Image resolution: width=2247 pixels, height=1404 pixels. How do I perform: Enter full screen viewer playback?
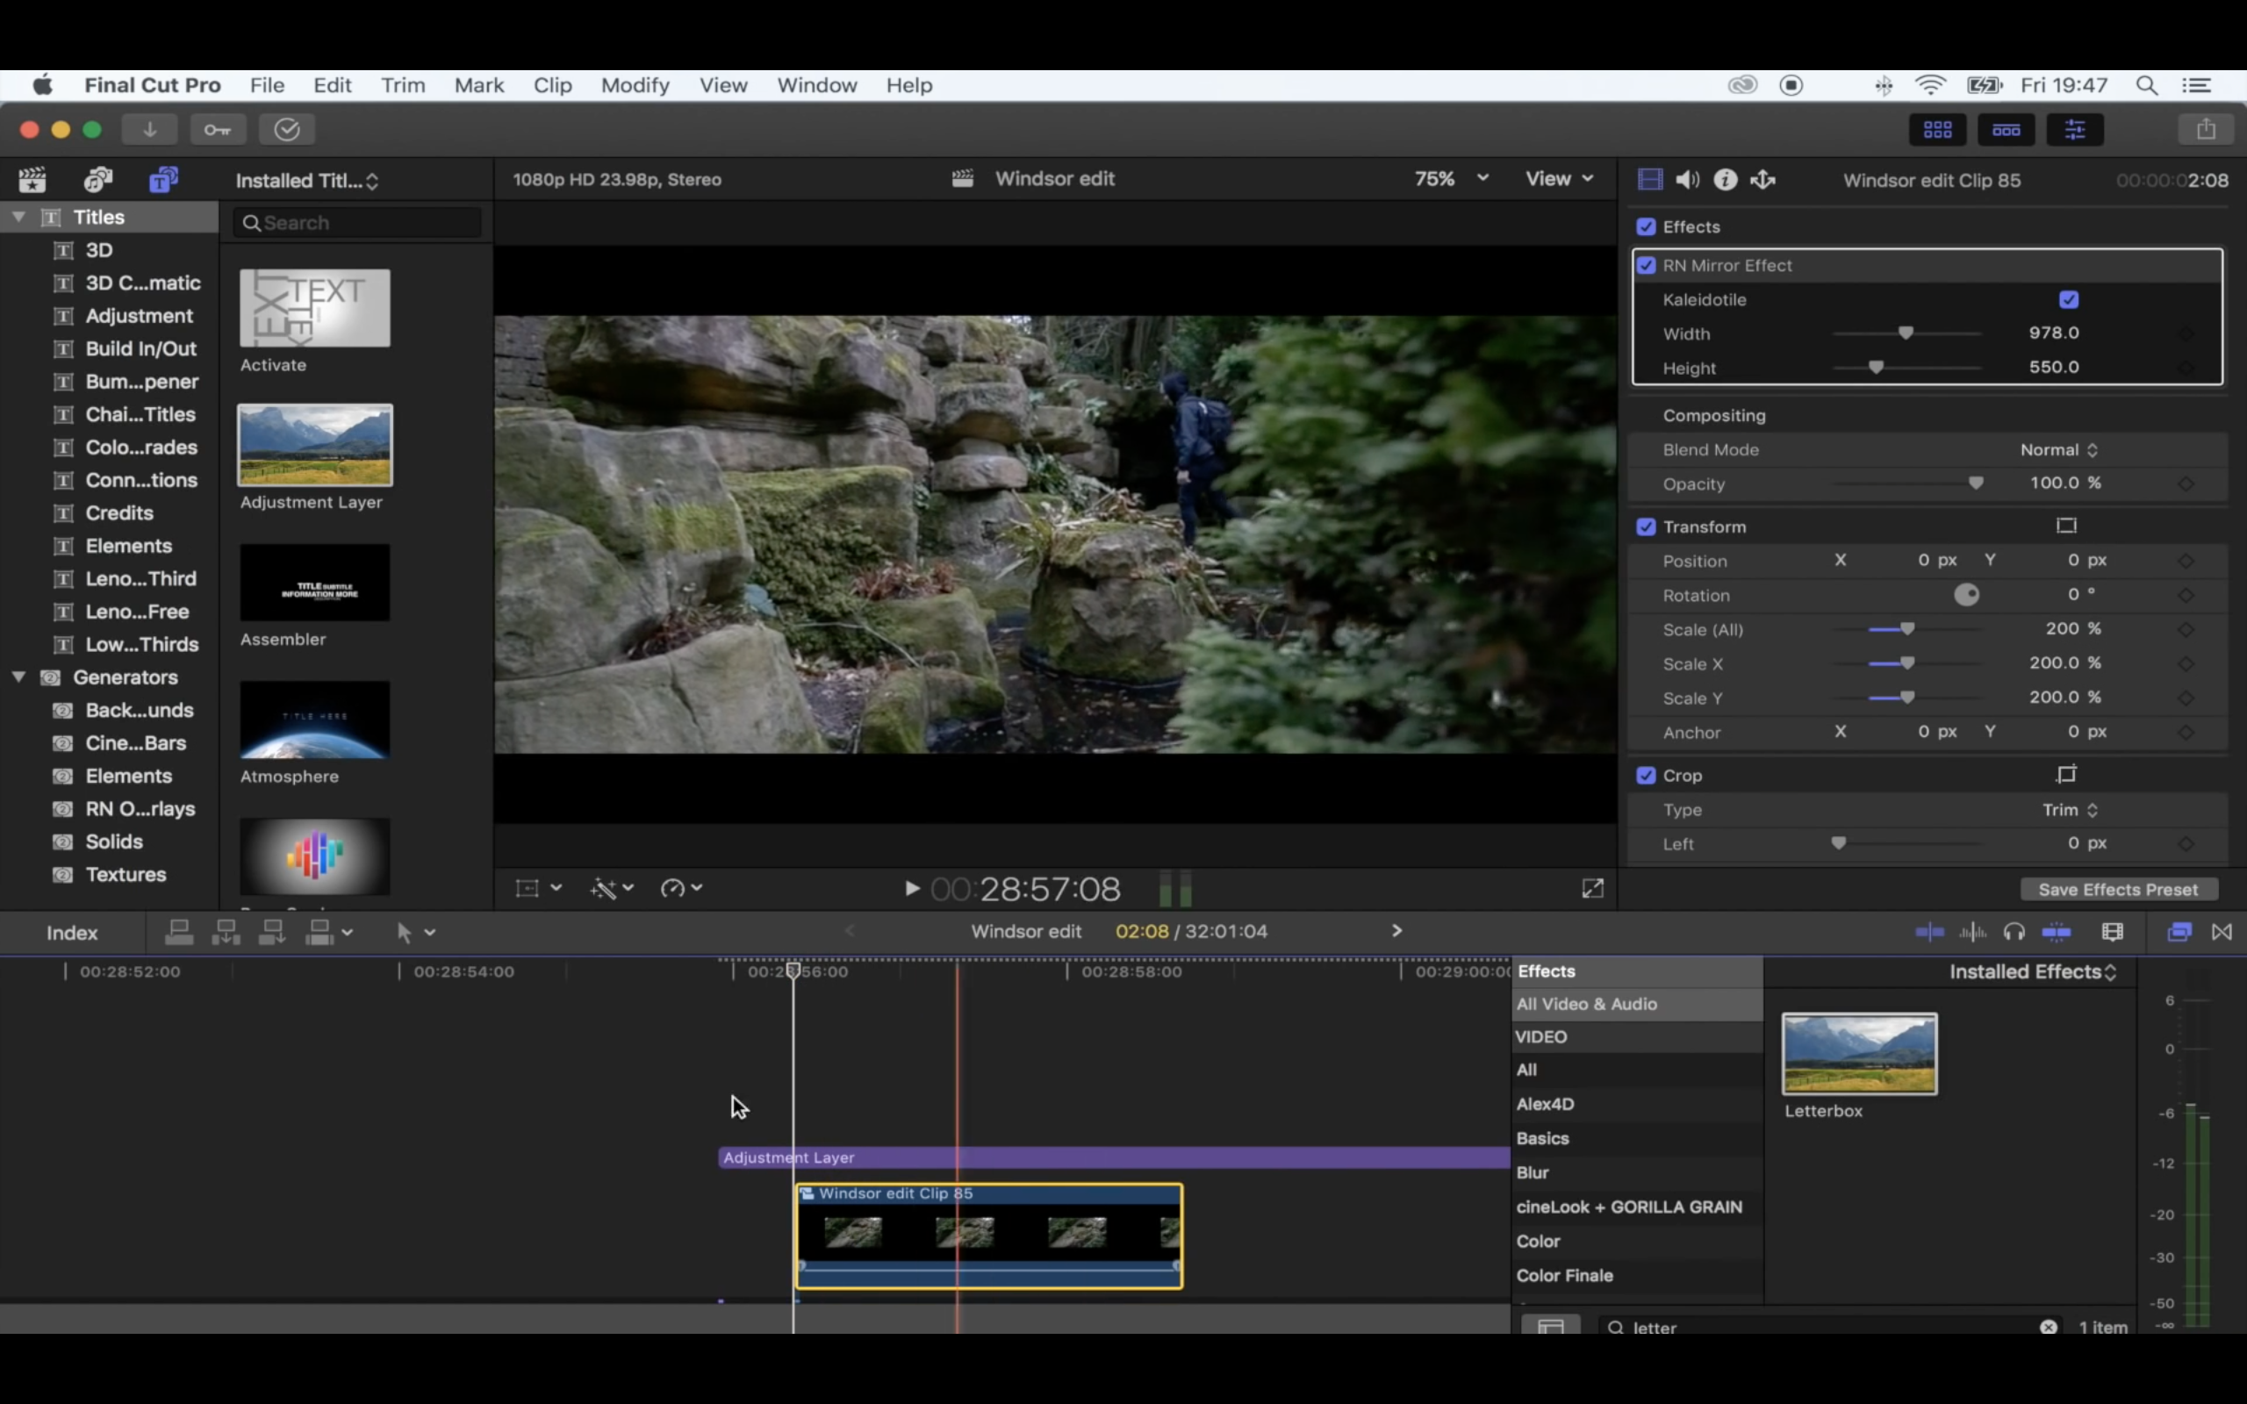click(1591, 889)
